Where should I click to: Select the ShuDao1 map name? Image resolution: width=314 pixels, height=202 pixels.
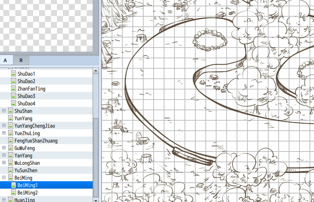point(26,74)
